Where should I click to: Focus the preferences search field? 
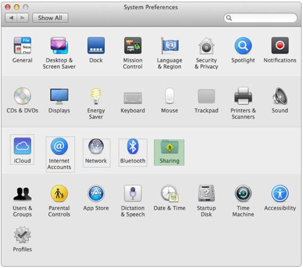pyautogui.click(x=261, y=18)
